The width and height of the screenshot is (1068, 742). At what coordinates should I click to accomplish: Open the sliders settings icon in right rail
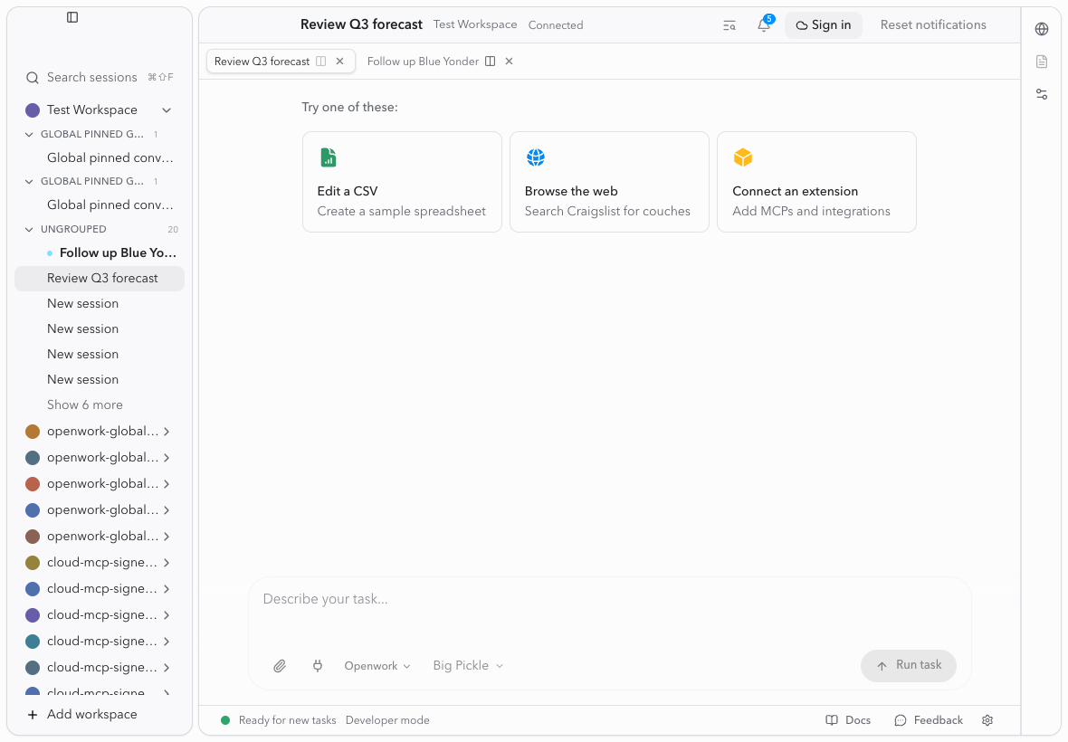coord(1042,94)
